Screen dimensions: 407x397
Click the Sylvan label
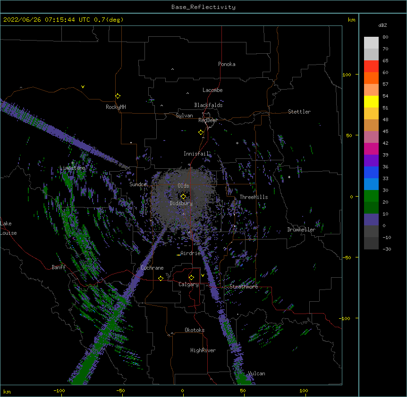coord(184,116)
